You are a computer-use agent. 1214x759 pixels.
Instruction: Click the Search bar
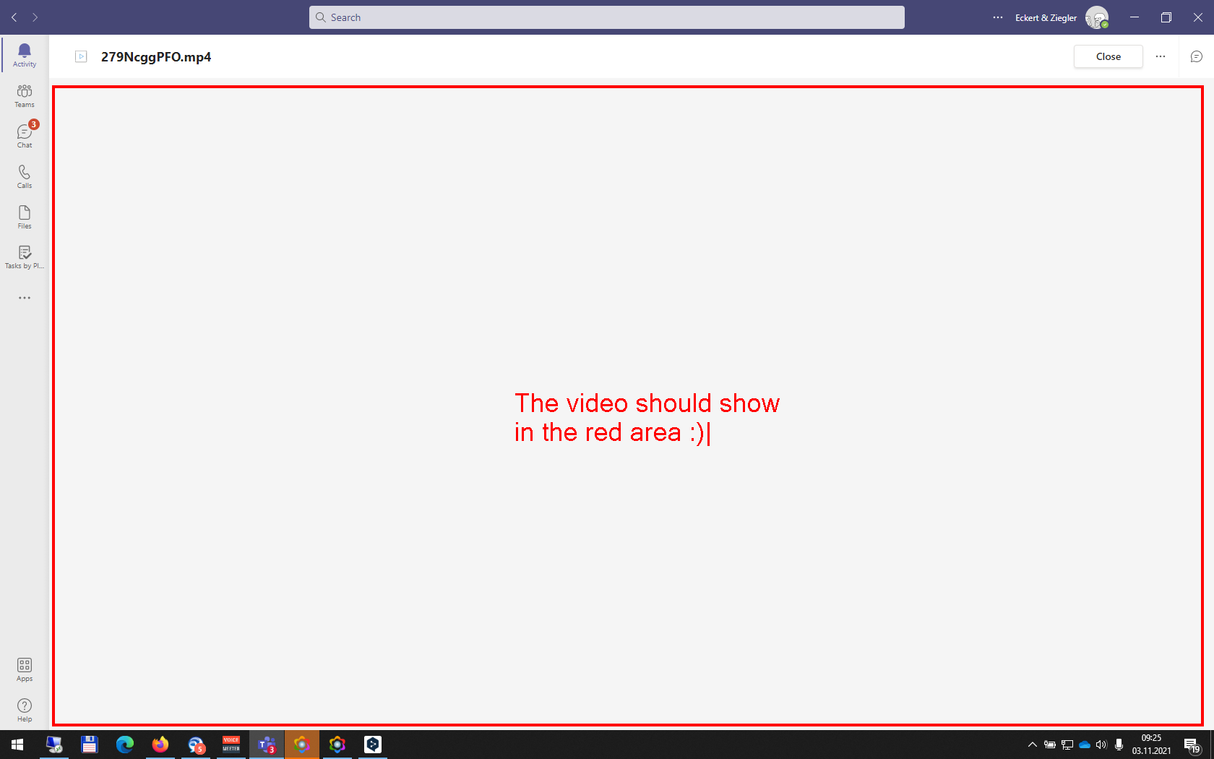607,17
